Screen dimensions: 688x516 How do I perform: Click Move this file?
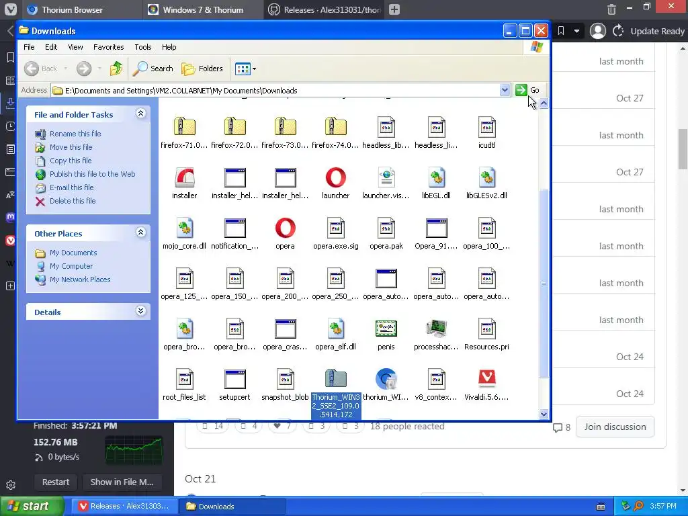click(71, 147)
